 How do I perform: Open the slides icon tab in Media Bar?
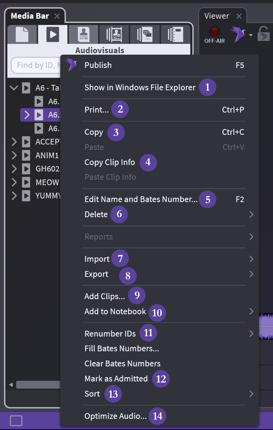[x=145, y=35]
